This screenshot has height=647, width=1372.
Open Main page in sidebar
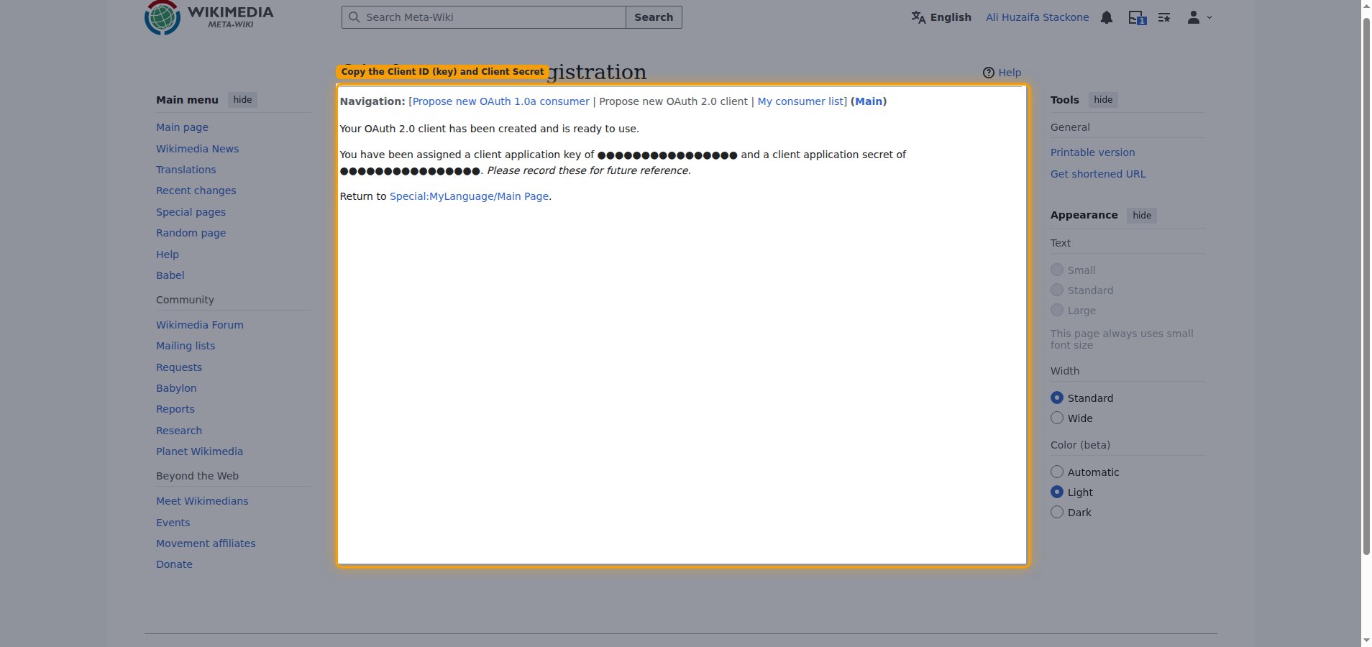(x=182, y=127)
